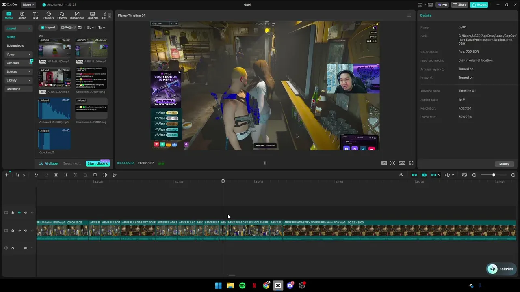This screenshot has width=520, height=292.
Task: Enter fullscreen player view
Action: tap(411, 163)
